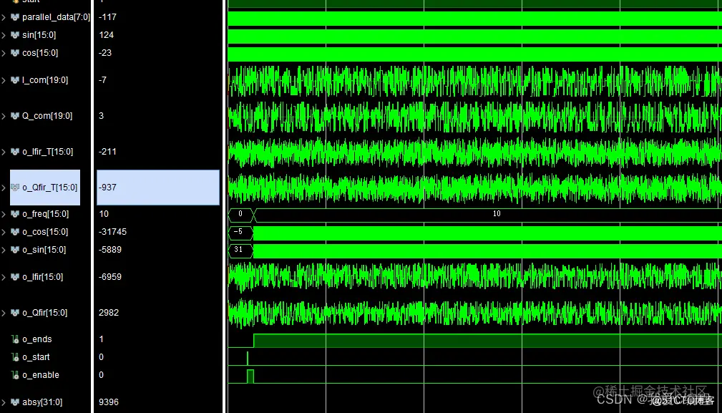Image resolution: width=722 pixels, height=413 pixels.
Task: Expand the parallel_data[7:0] bus
Action: tap(4, 17)
